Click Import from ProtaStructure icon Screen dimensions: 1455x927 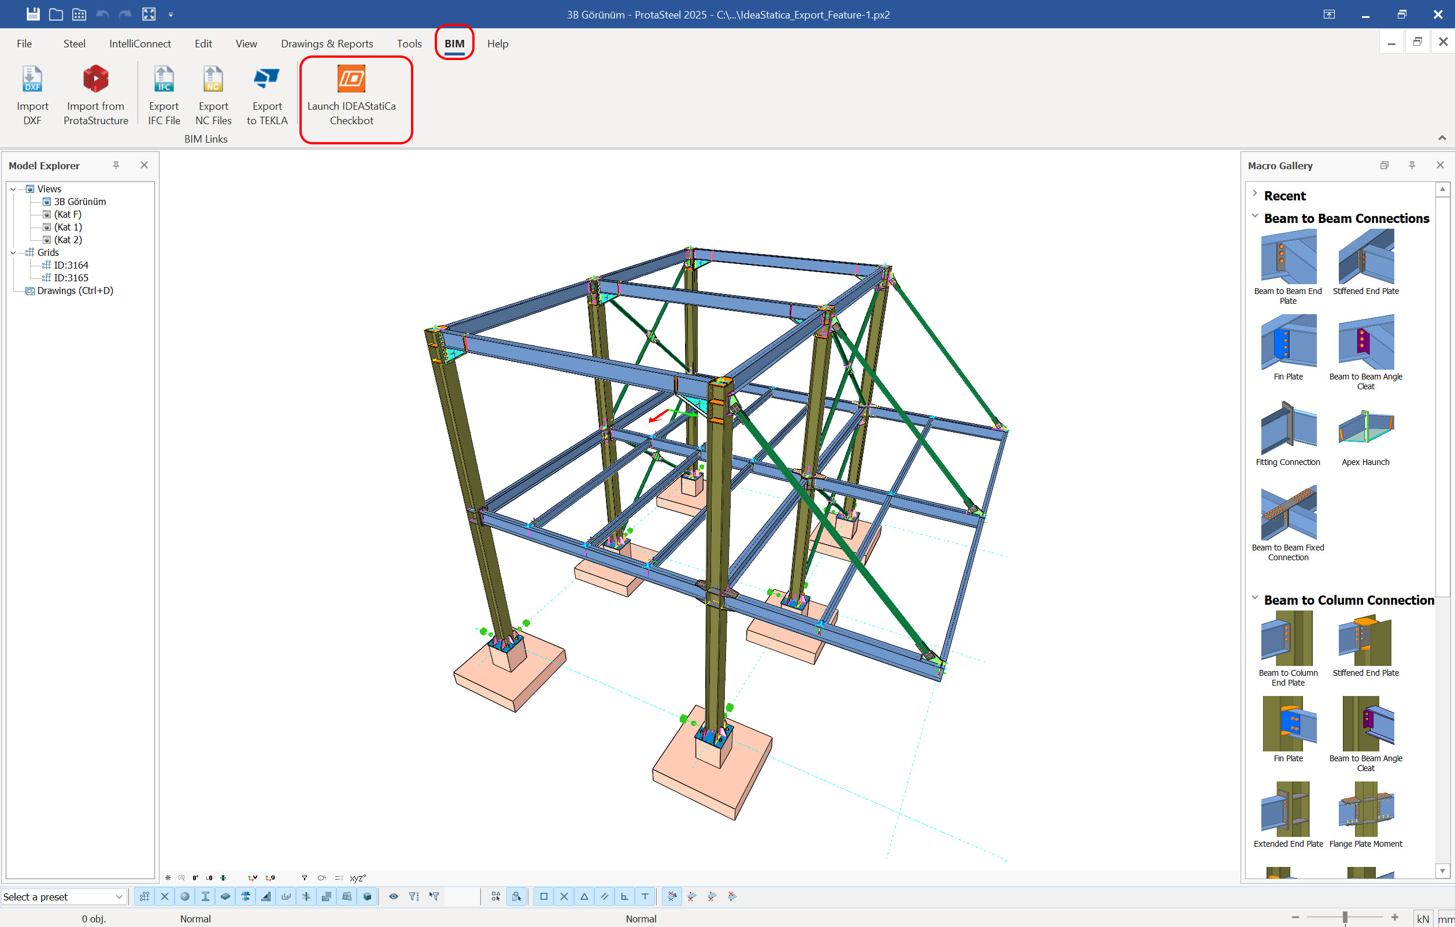click(x=95, y=79)
